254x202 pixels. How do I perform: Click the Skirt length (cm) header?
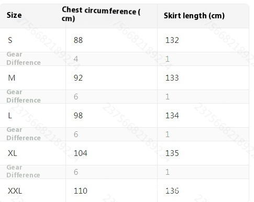click(194, 16)
